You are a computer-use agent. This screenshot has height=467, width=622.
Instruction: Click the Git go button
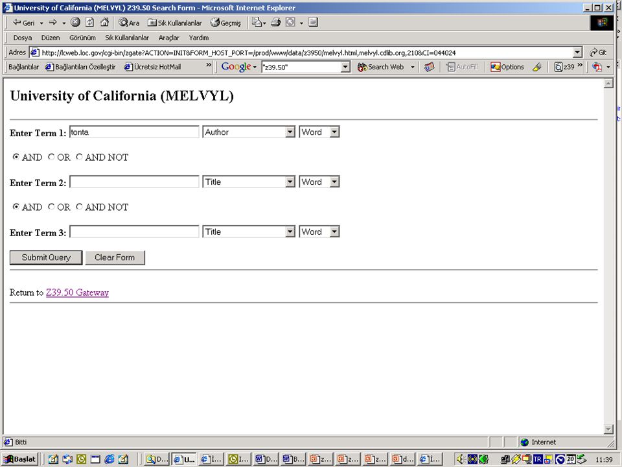(x=598, y=53)
